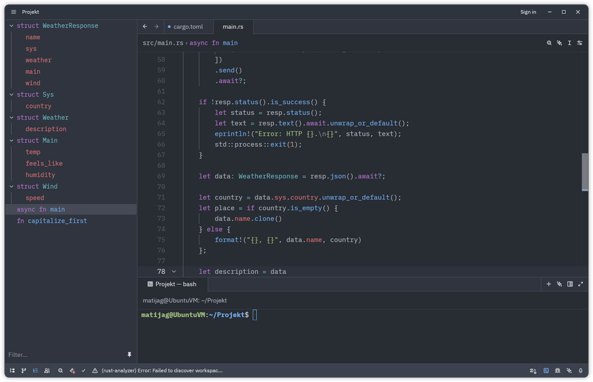Open the project panel icon in status bar
Viewport: 593px width, 382px height.
(12, 371)
